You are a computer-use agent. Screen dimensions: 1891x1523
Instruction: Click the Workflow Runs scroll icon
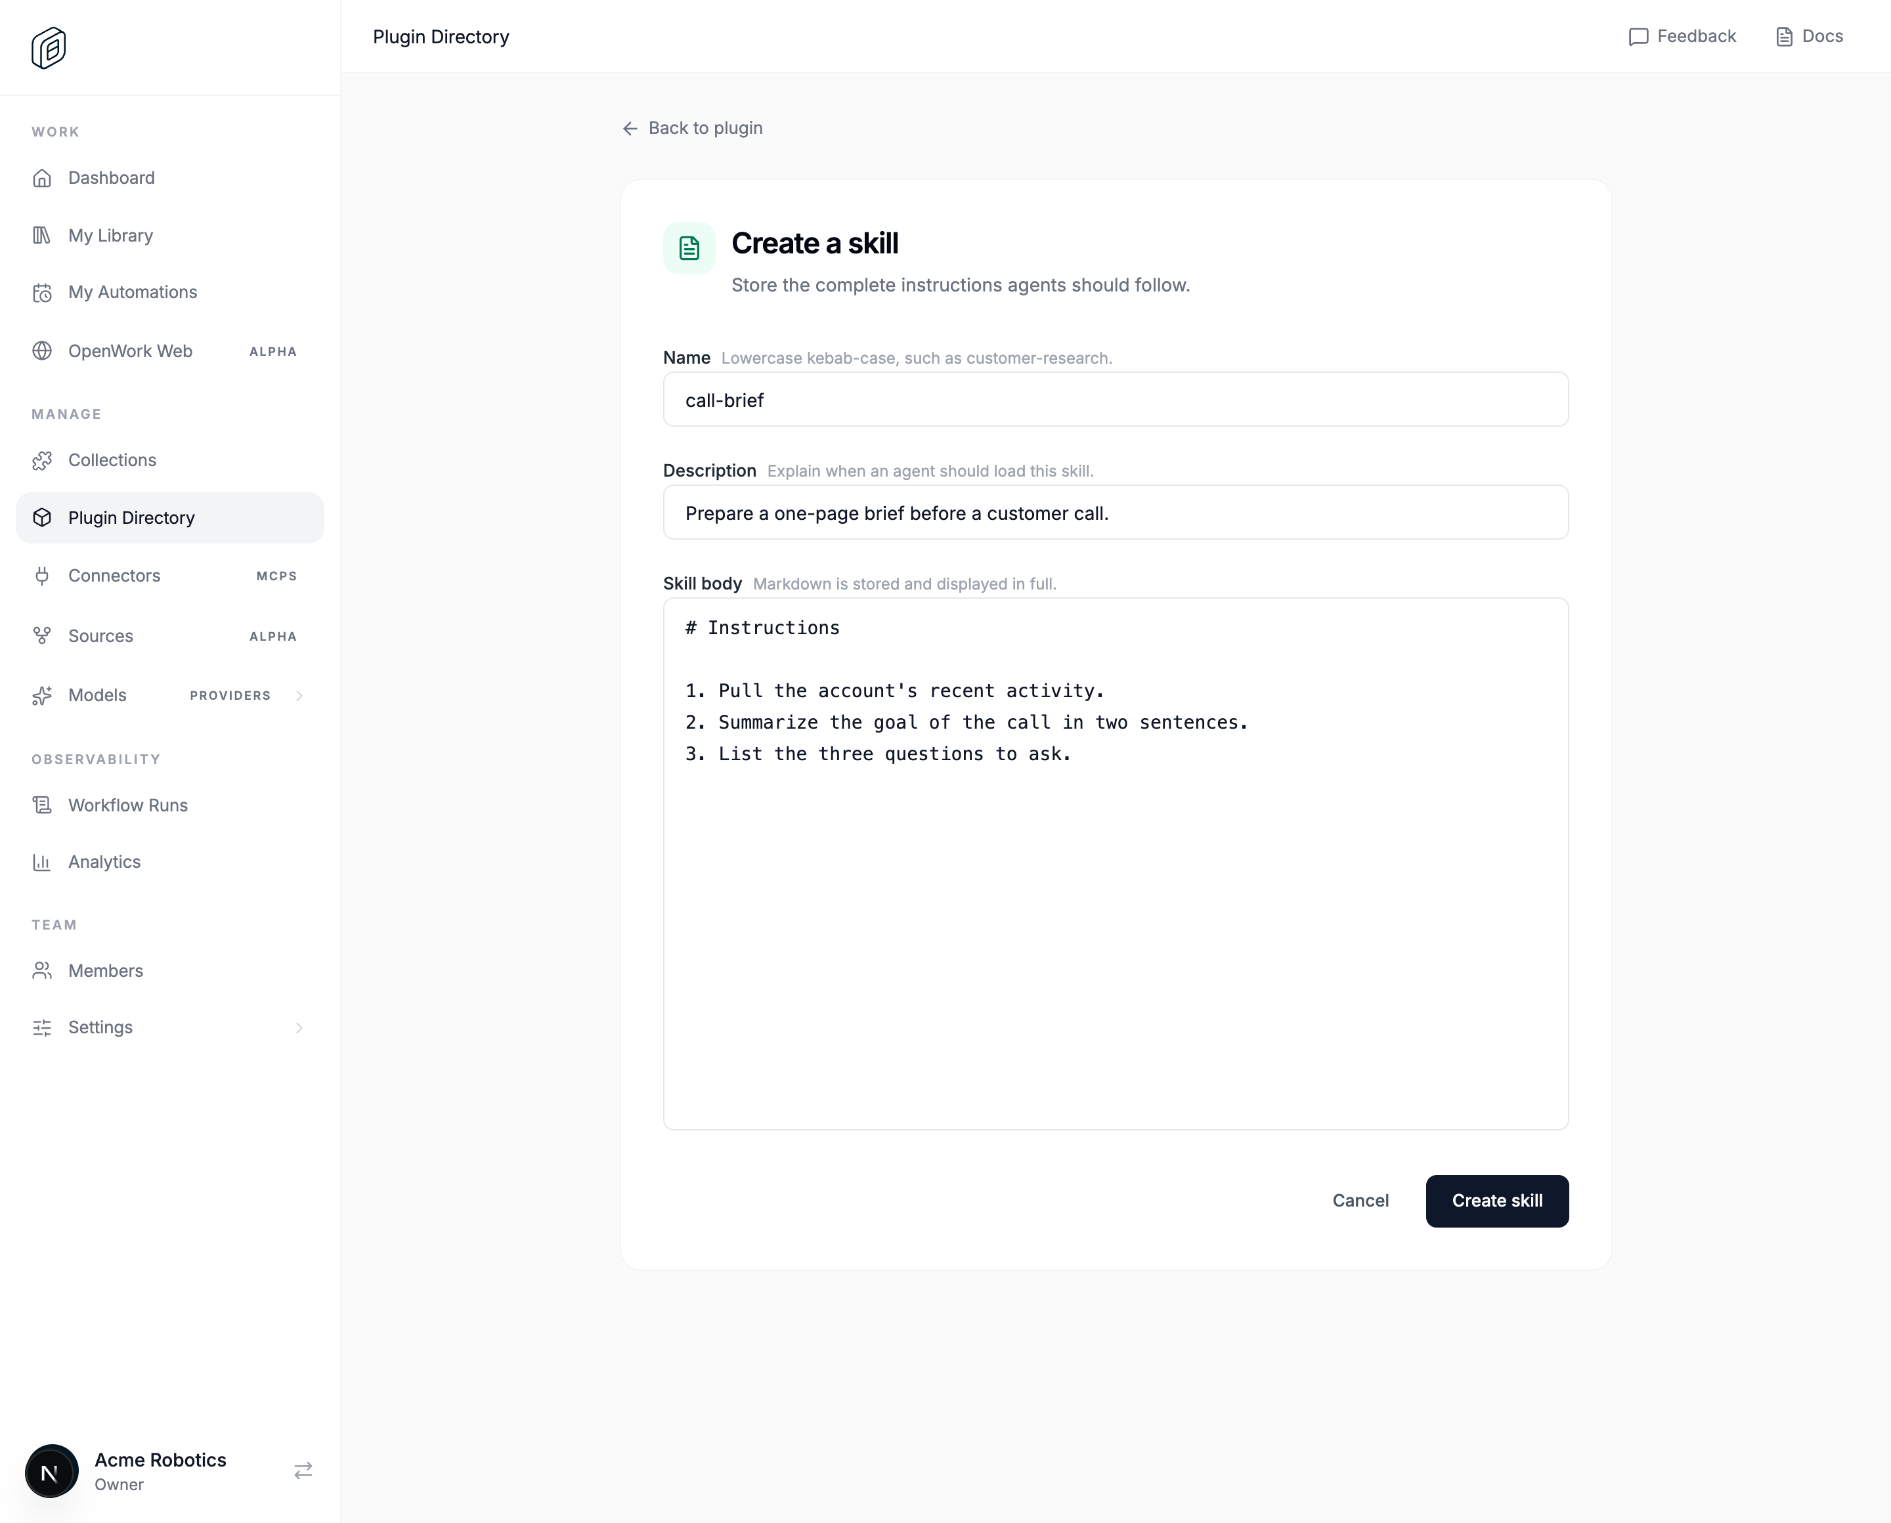point(42,805)
